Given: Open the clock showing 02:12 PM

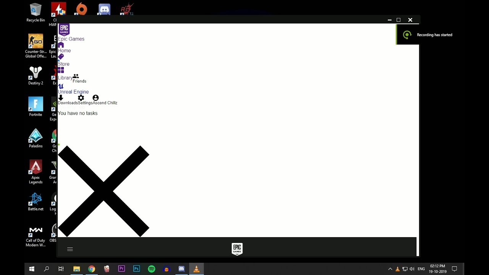Looking at the screenshot, I should pyautogui.click(x=438, y=269).
